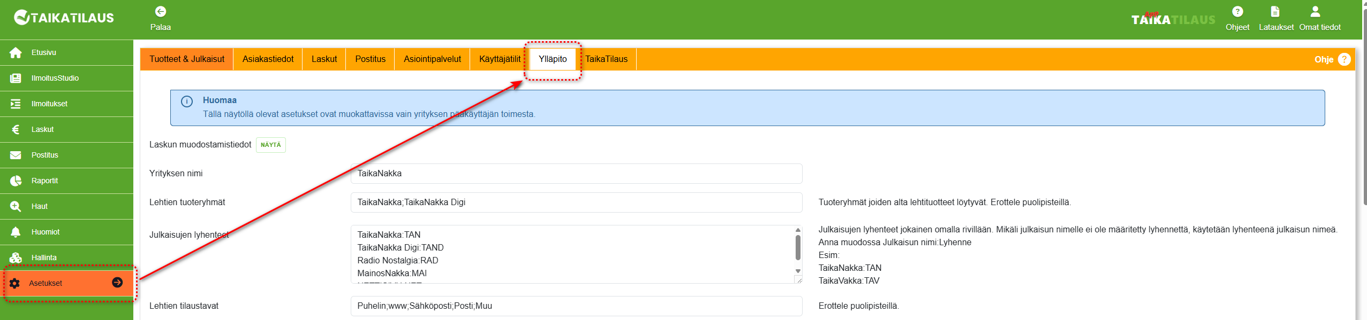Open Etusivu in sidebar
The image size is (1367, 320).
point(66,52)
